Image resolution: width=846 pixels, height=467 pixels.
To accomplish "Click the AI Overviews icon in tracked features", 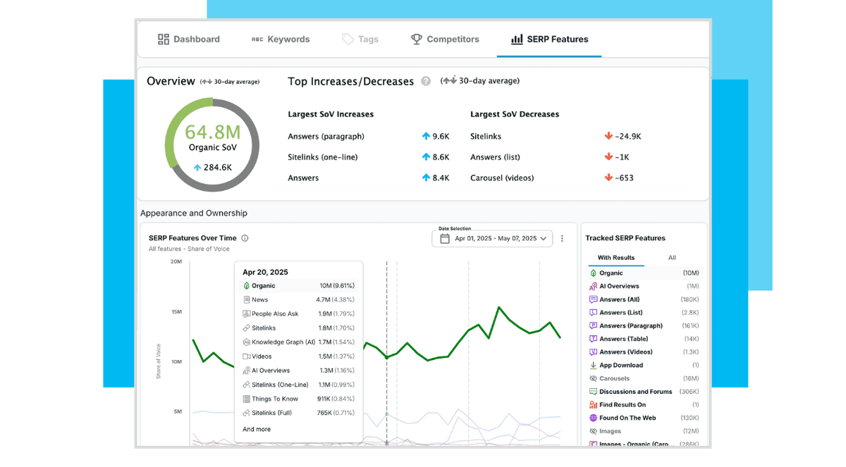I will pyautogui.click(x=593, y=287).
